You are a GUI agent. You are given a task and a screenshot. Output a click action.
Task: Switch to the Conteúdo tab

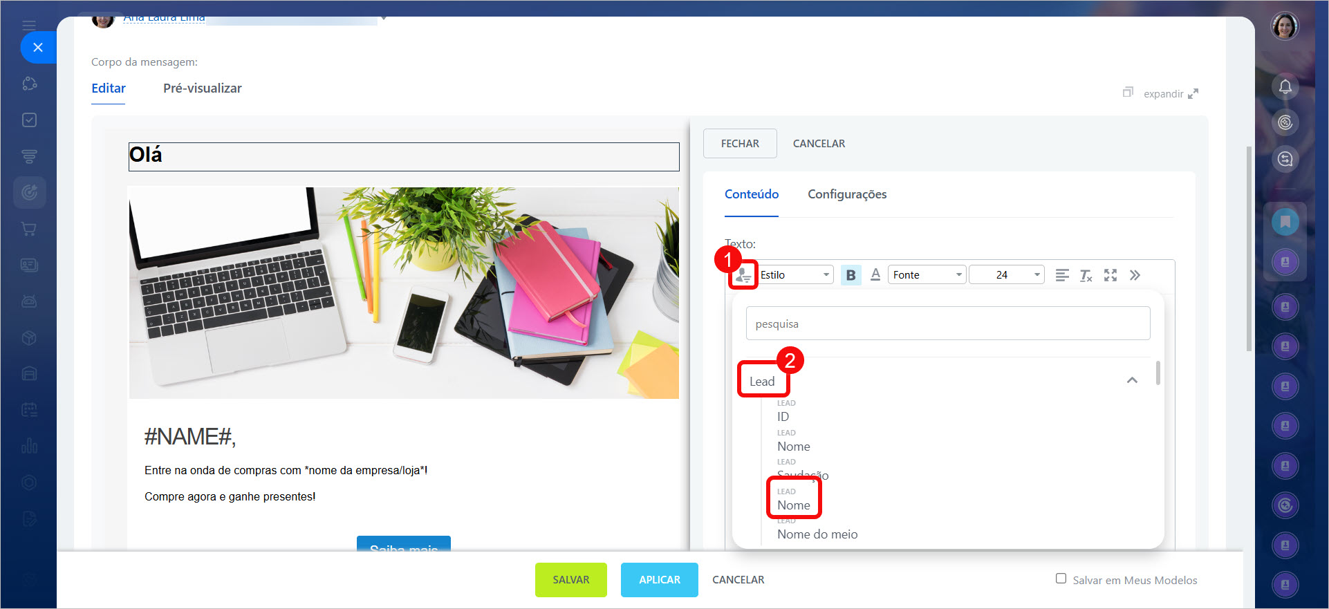coord(752,194)
